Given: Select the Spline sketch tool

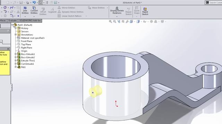Looking at the screenshot, I should pyautogui.click(x=11, y=8).
